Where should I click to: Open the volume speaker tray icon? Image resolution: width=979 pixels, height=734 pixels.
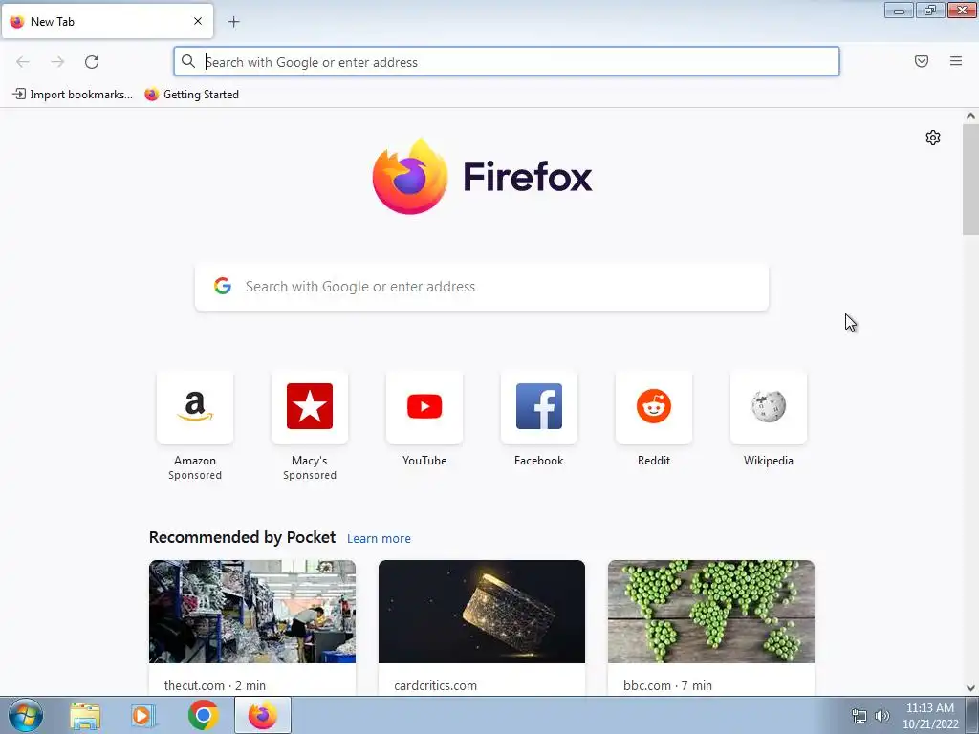882,716
